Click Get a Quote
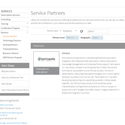Screen dimensions: 125x125 7,84
